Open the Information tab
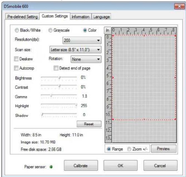Viewport: 186px width, 177px height. 81,17
